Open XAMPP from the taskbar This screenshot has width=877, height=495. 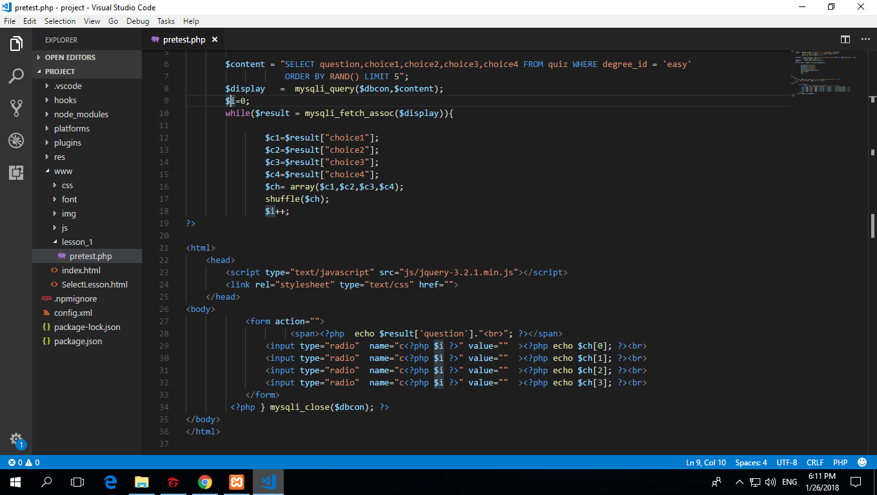[x=237, y=481]
